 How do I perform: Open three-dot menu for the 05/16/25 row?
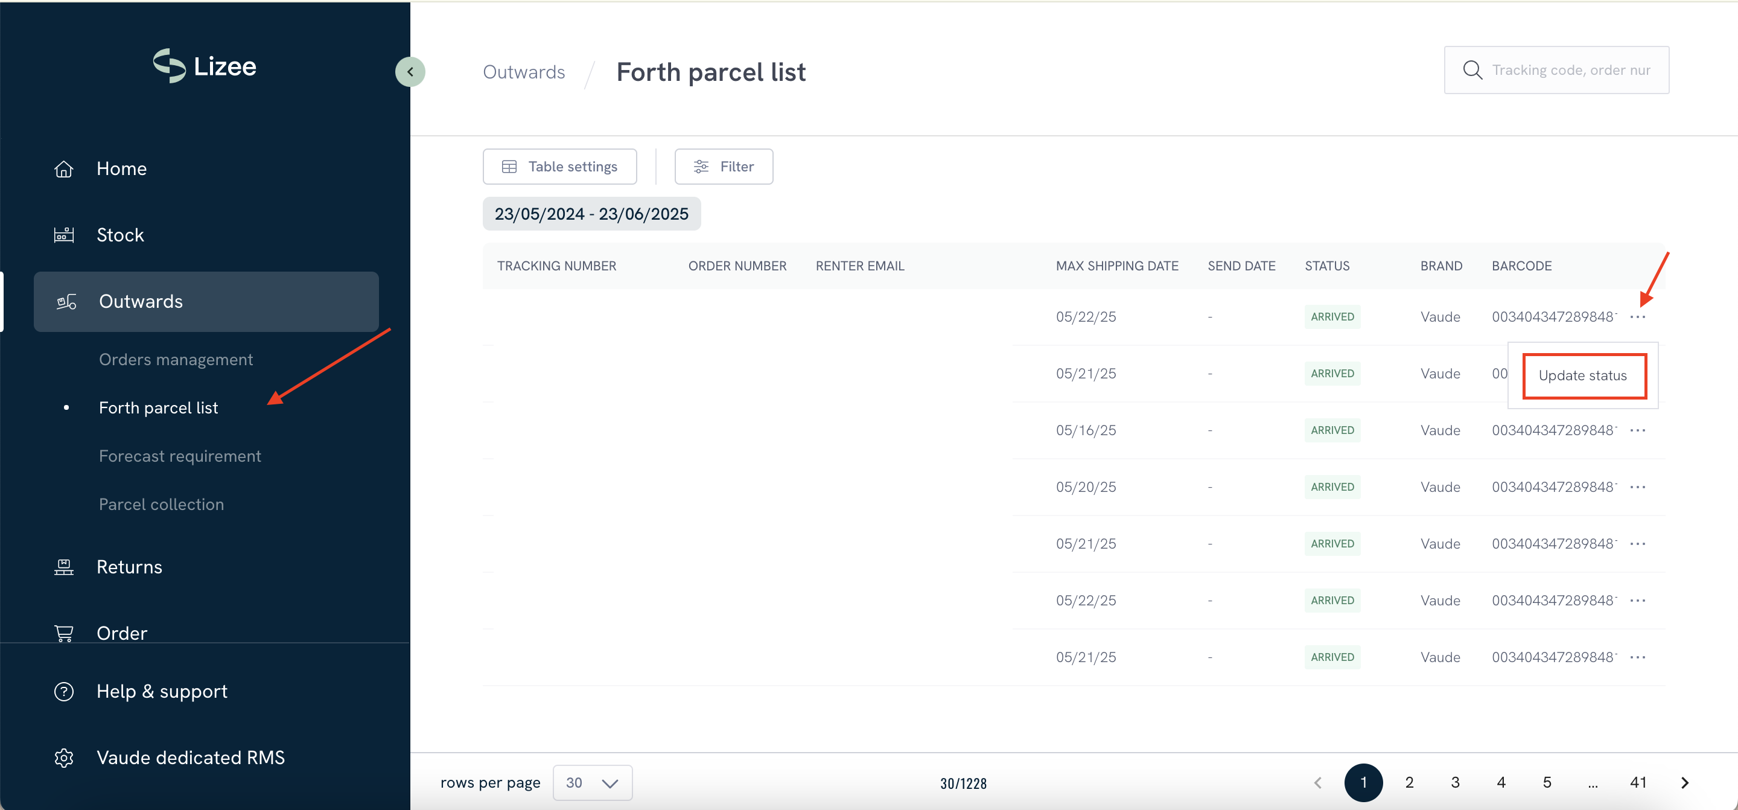pyautogui.click(x=1637, y=430)
